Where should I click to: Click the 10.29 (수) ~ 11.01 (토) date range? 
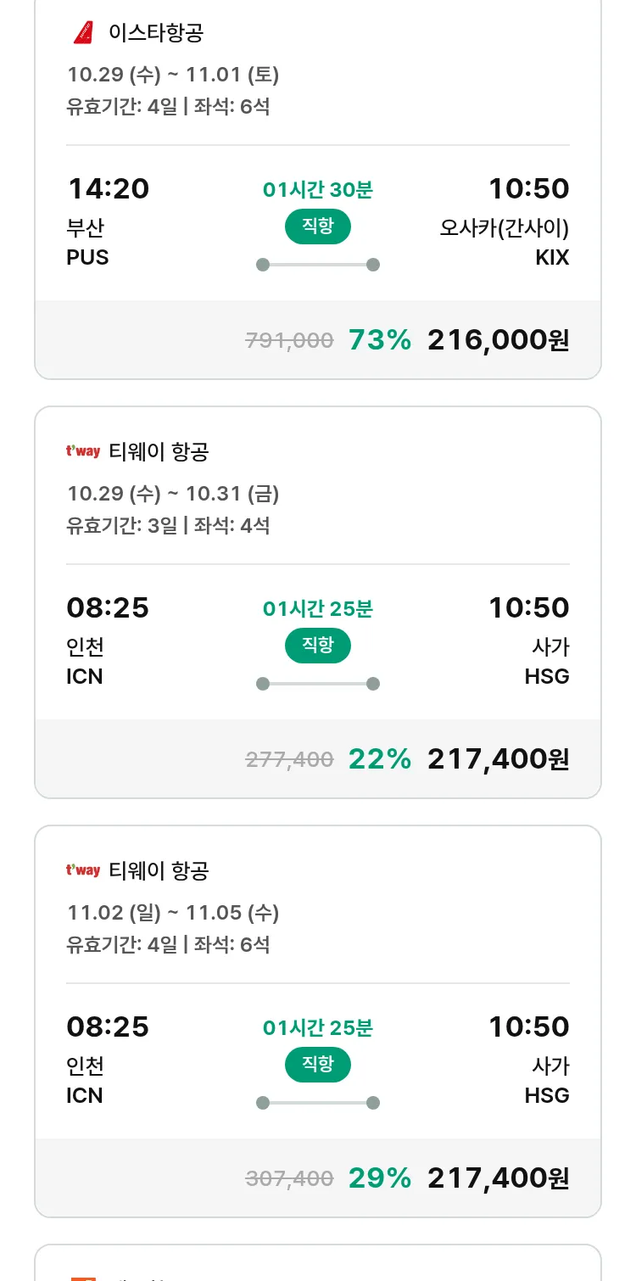pos(173,75)
